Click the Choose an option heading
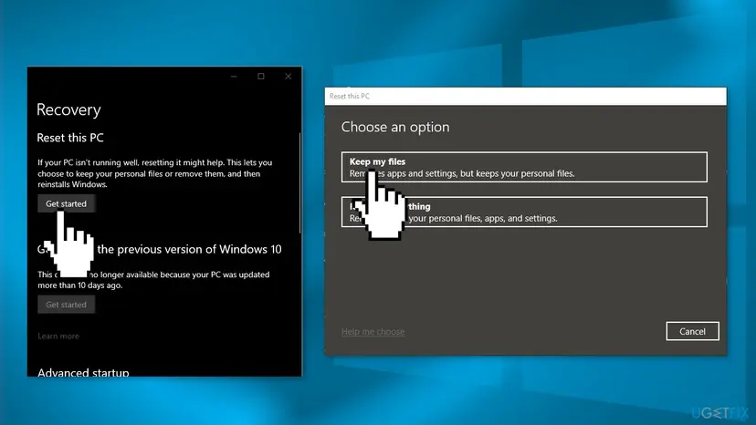 pos(394,127)
